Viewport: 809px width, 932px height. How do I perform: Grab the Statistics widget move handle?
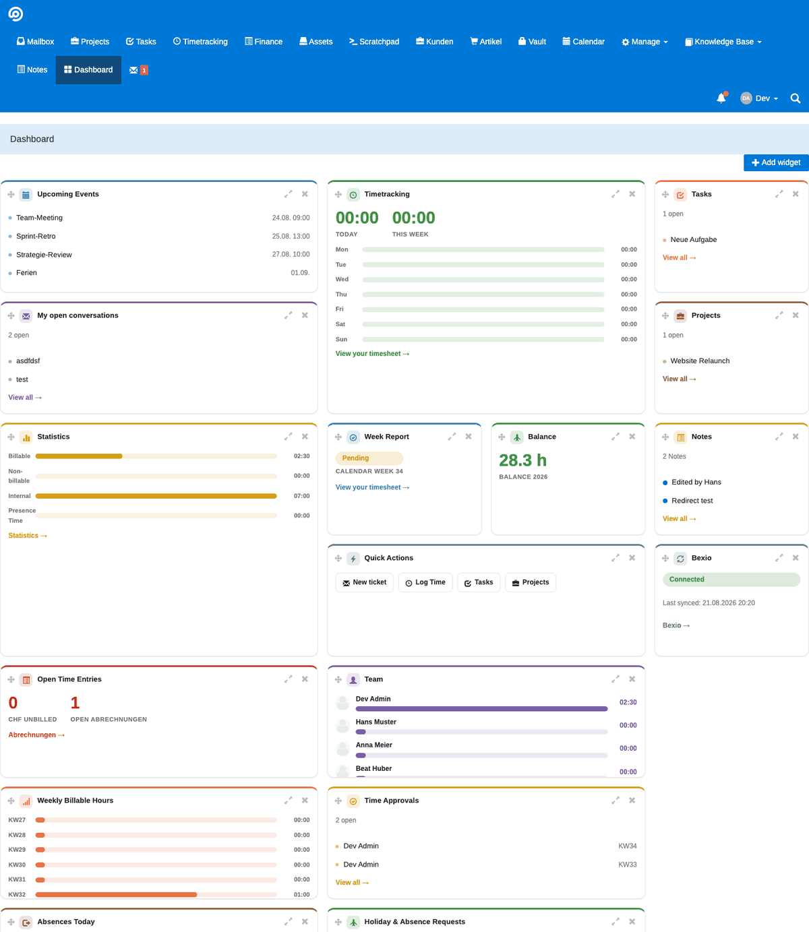[11, 437]
